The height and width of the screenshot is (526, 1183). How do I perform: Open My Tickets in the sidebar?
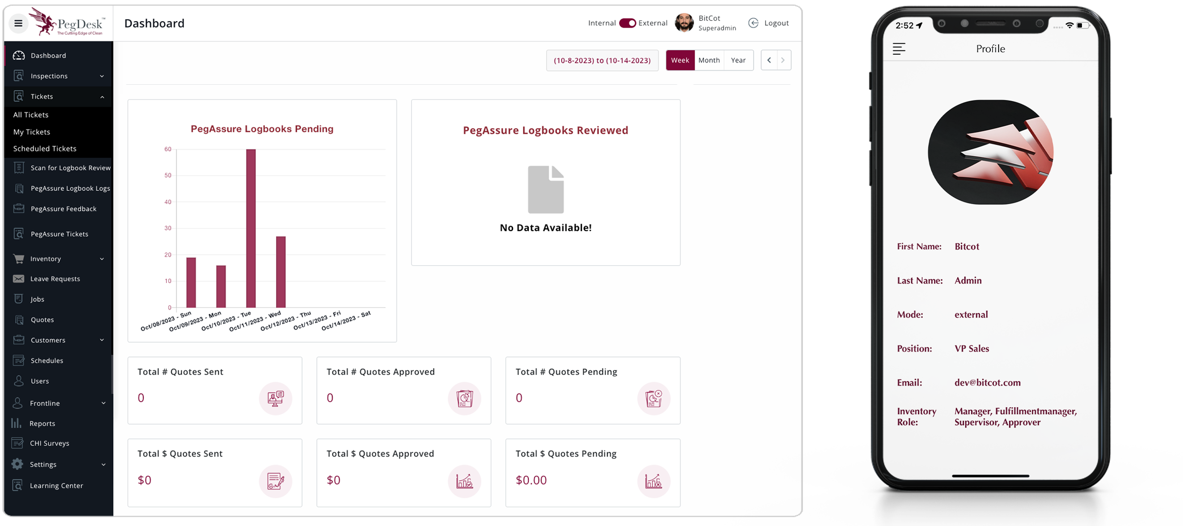click(x=32, y=132)
